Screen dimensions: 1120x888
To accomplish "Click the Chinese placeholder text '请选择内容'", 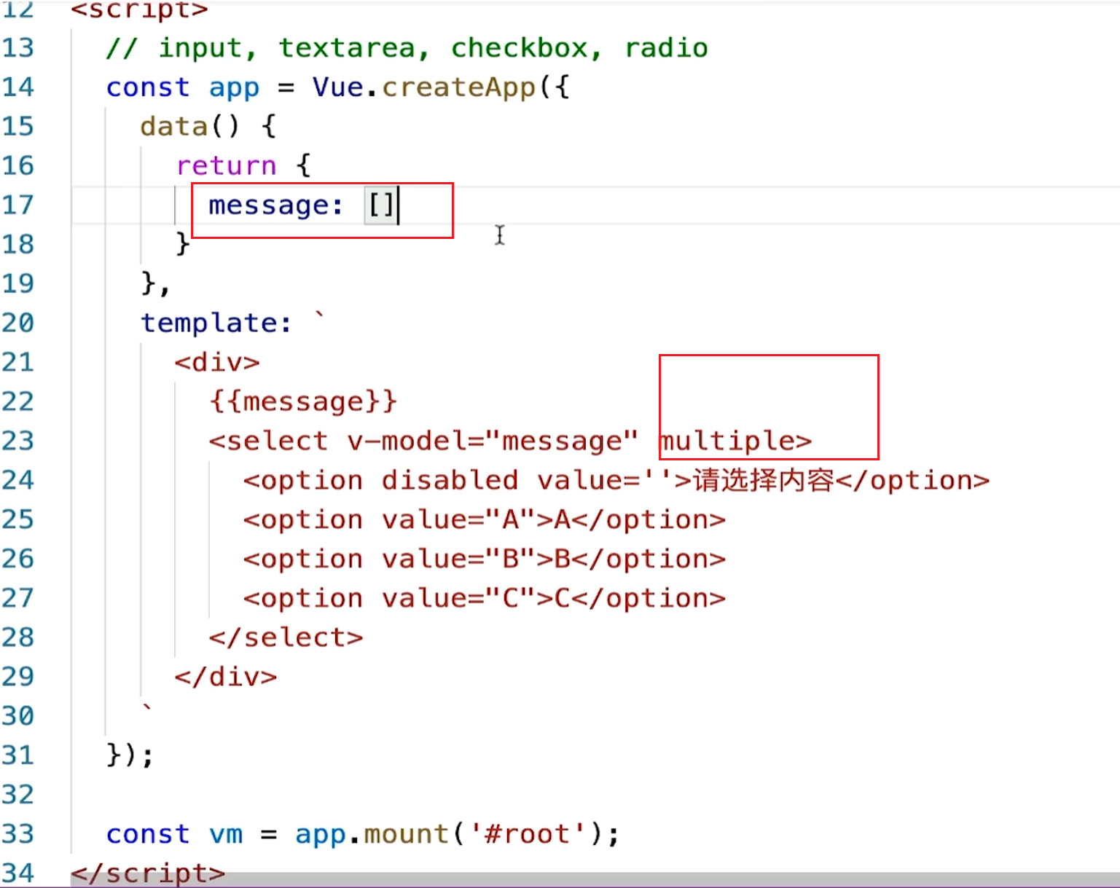I will [x=763, y=481].
